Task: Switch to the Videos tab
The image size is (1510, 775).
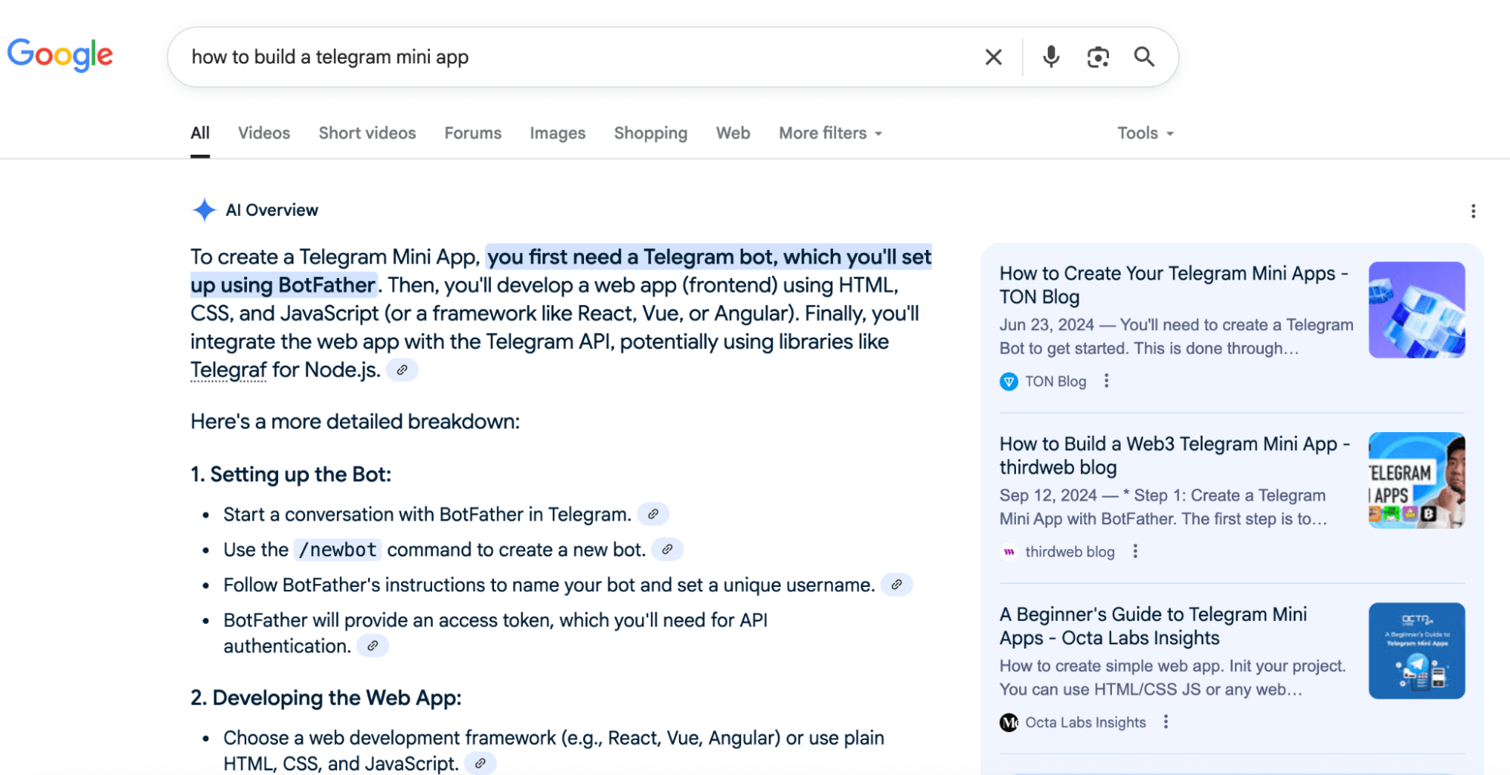Action: pos(264,134)
